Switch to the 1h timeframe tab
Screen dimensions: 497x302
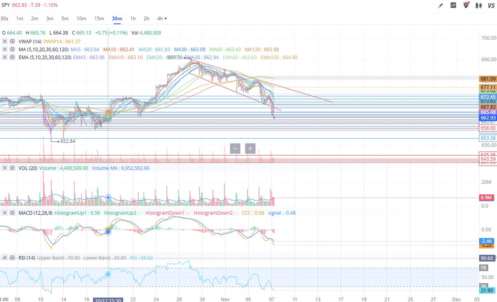tap(133, 19)
